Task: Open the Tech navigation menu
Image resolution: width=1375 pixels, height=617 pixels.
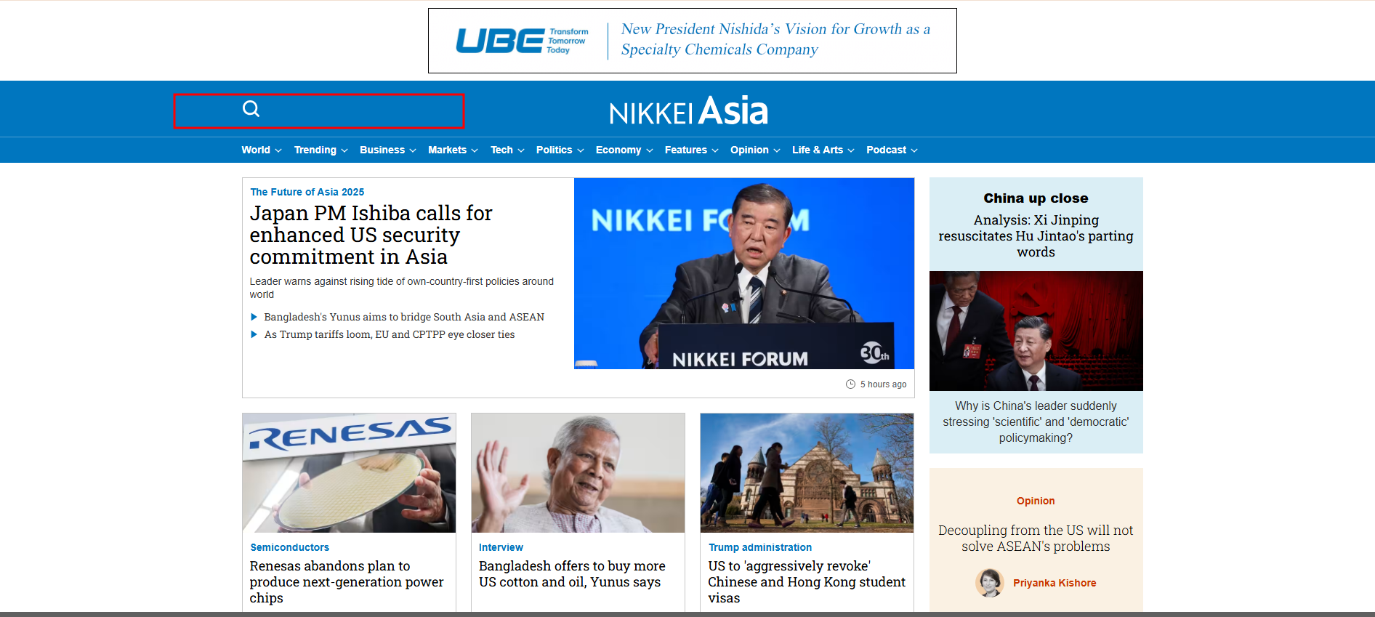Action: pyautogui.click(x=507, y=150)
